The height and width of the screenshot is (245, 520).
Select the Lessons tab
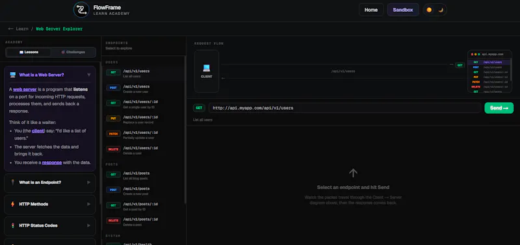click(29, 52)
